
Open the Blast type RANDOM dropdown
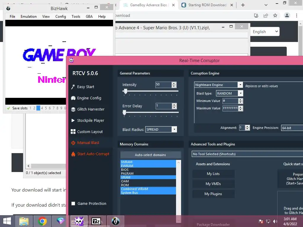241,93
